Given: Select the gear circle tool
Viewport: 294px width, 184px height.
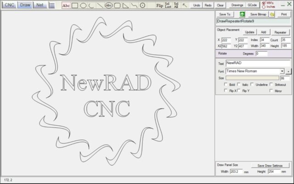Looking at the screenshot, I should tap(142, 6).
